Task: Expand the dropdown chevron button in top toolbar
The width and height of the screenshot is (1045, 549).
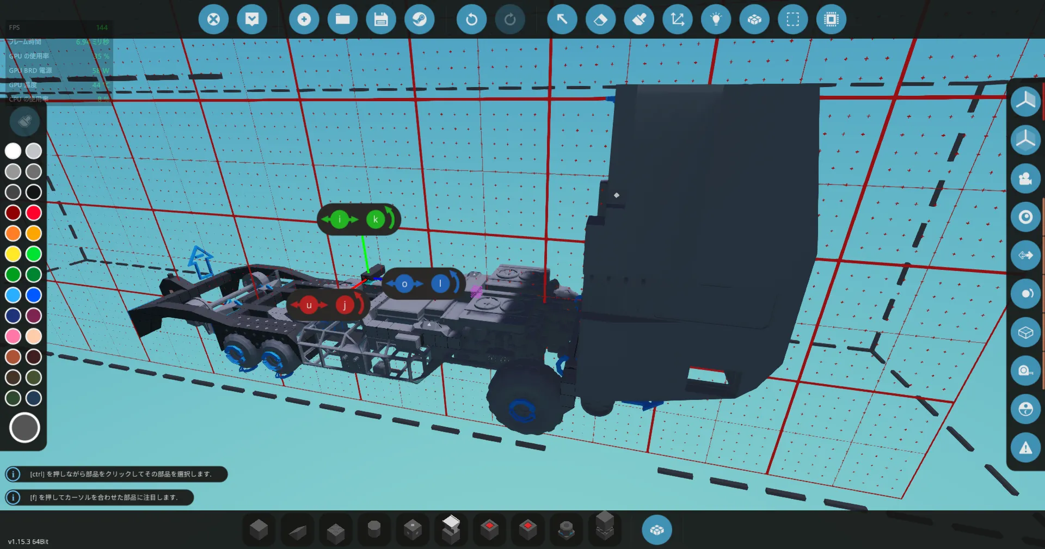Action: point(252,20)
